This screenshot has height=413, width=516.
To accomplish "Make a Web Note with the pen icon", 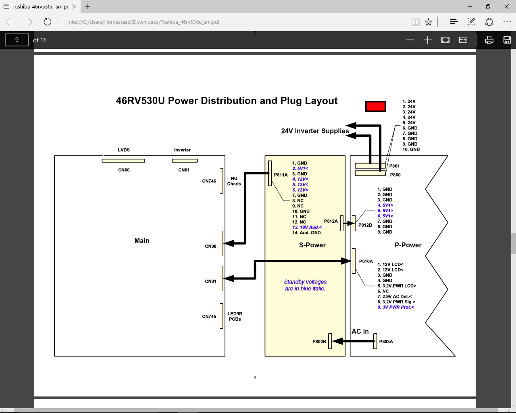I will point(471,22).
